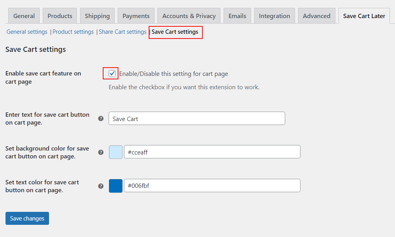Viewport: 395px width, 237px height.
Task: Click the Save changes button
Action: point(27,218)
